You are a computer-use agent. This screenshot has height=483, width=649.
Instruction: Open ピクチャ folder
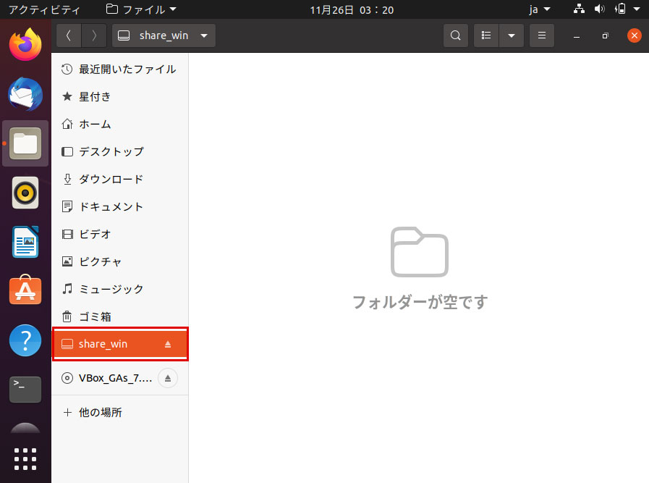120,261
